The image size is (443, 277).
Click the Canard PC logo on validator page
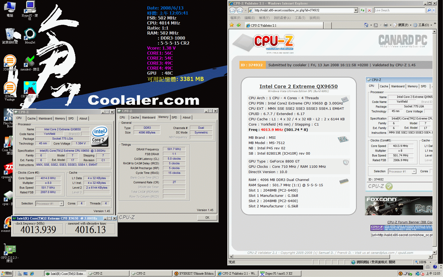403,41
